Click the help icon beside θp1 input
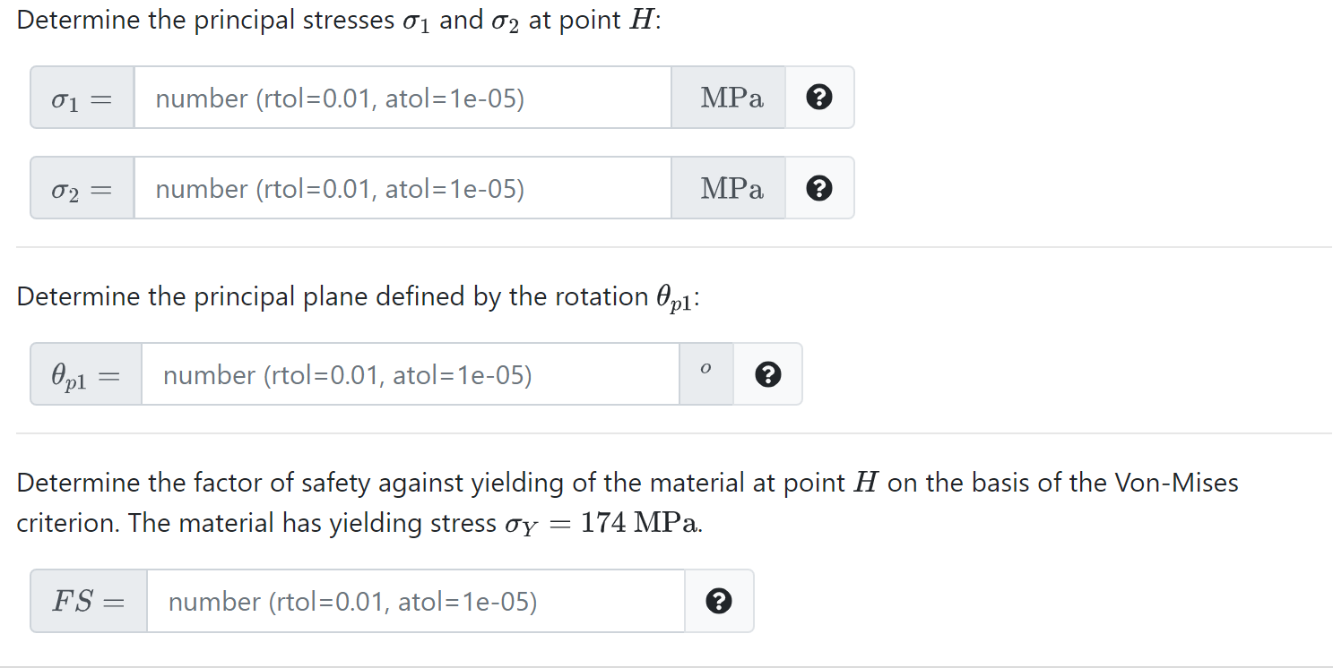1333x668 pixels. tap(766, 374)
